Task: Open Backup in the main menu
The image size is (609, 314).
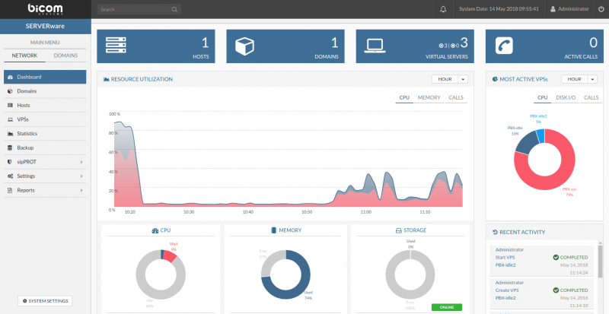Action: [45, 148]
